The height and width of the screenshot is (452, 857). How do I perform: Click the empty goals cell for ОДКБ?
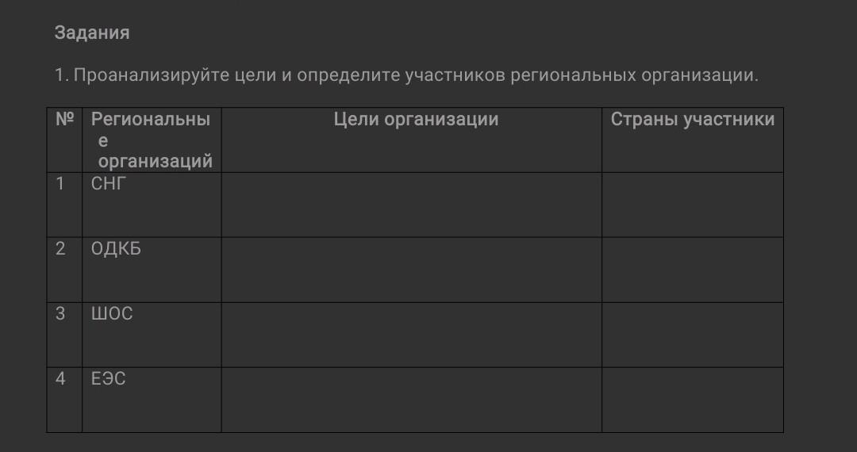click(411, 270)
